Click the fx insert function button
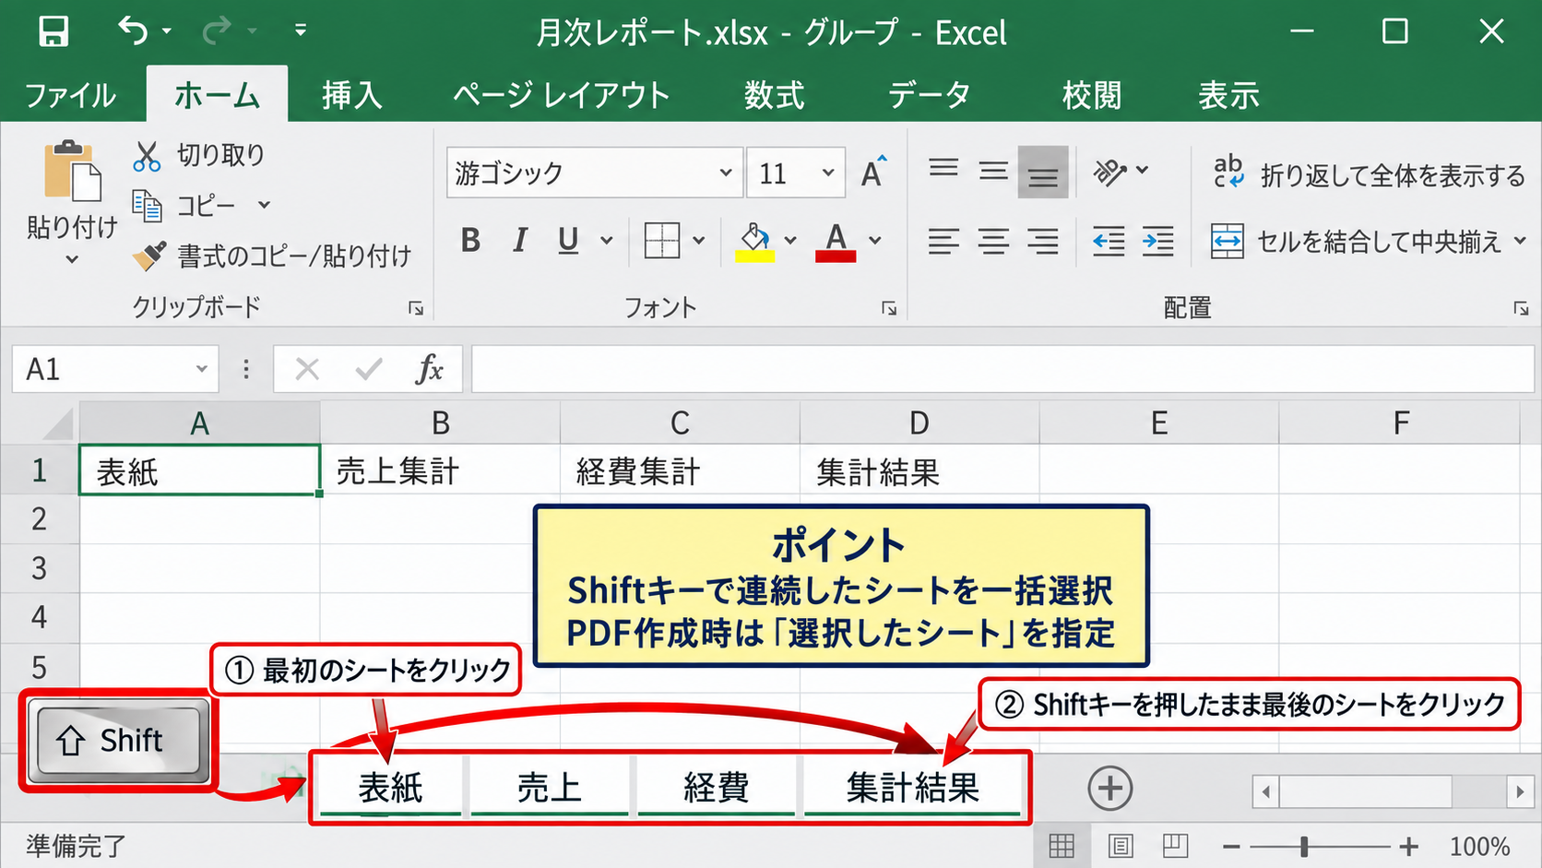Image resolution: width=1542 pixels, height=868 pixels. [x=429, y=370]
